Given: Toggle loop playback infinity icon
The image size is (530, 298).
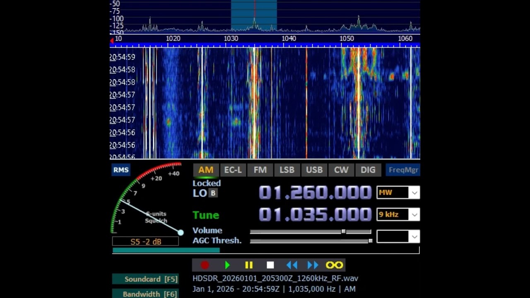Looking at the screenshot, I should tap(334, 265).
